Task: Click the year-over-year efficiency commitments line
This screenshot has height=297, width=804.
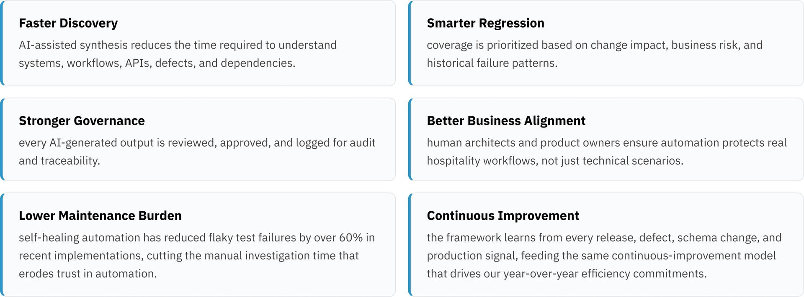Action: click(567, 274)
